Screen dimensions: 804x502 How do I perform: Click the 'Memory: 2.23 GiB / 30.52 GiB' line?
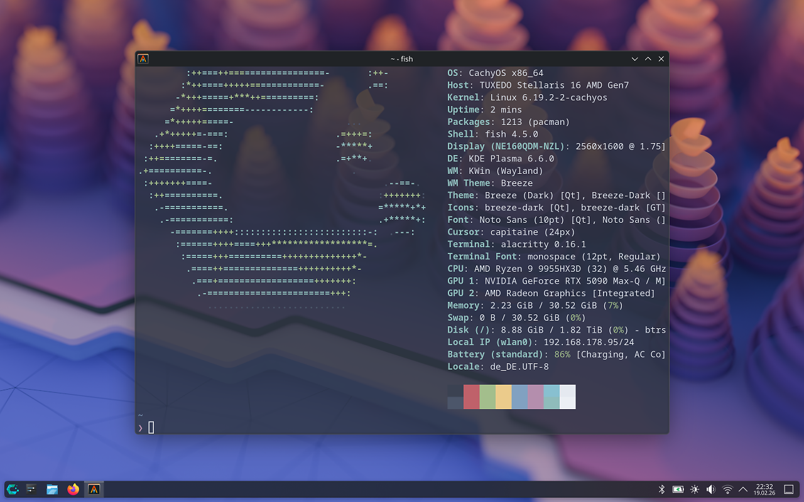pos(535,306)
